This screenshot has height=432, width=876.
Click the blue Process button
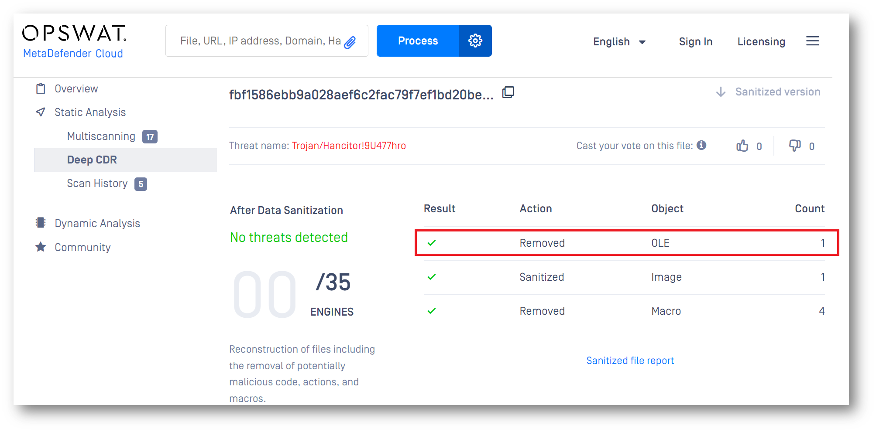[x=418, y=41]
